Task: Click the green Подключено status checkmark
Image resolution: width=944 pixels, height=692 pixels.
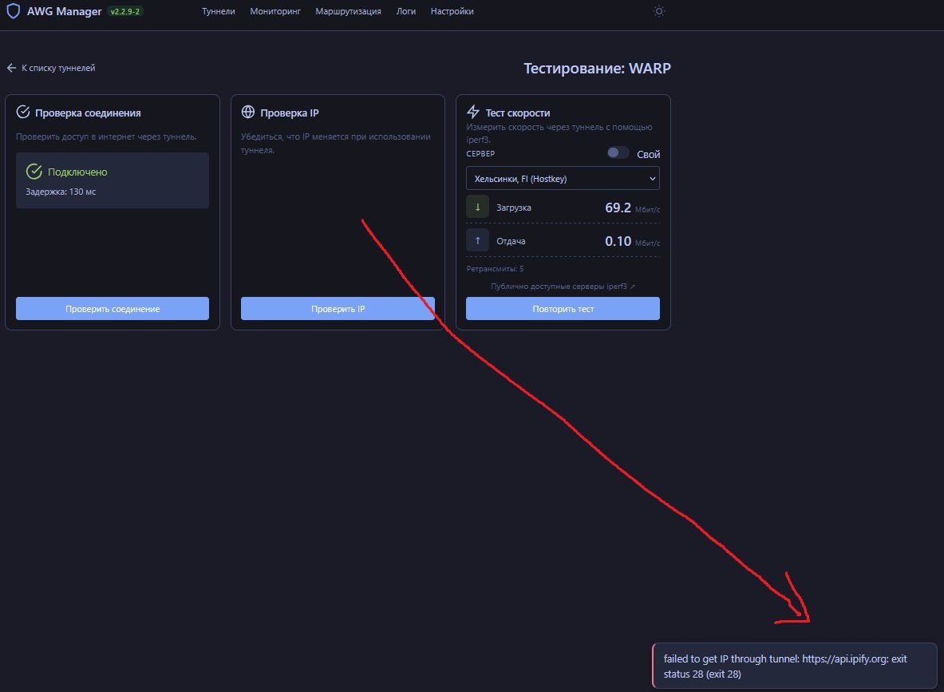Action: click(x=34, y=172)
